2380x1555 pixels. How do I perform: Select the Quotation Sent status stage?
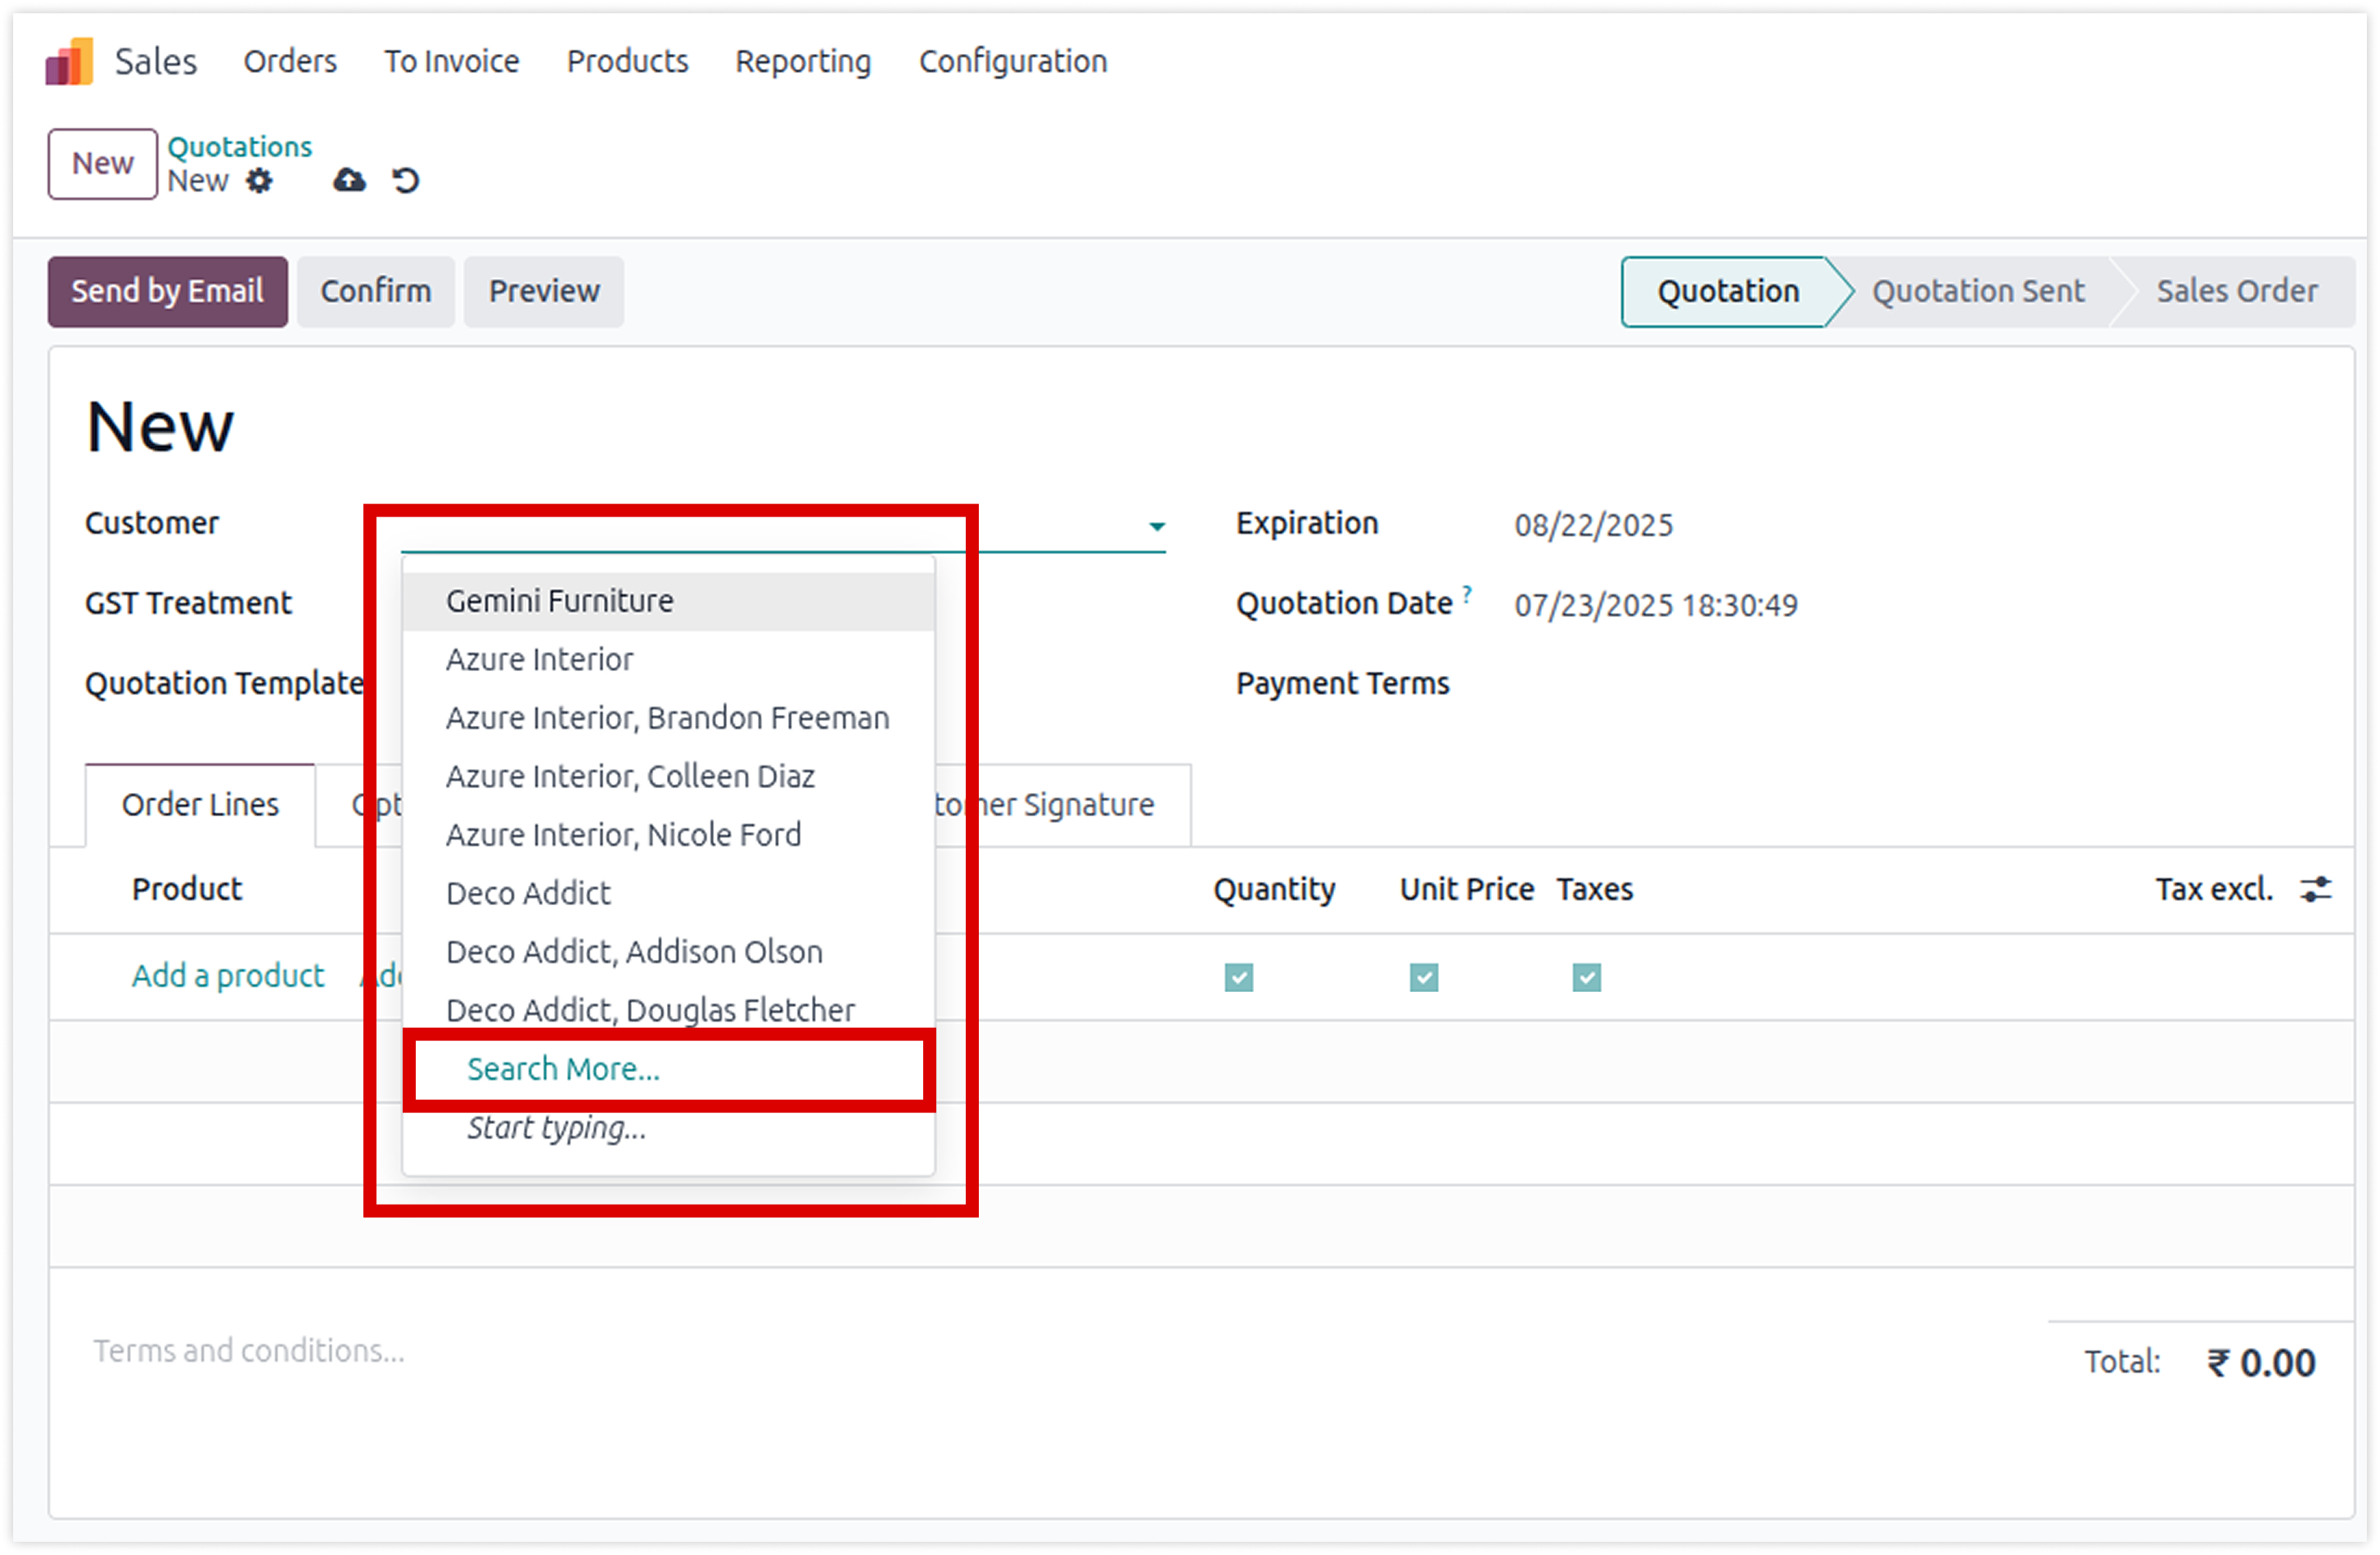(x=1978, y=292)
